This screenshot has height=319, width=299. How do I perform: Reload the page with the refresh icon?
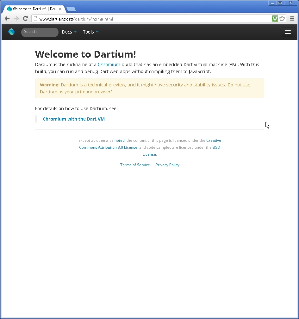pyautogui.click(x=25, y=19)
